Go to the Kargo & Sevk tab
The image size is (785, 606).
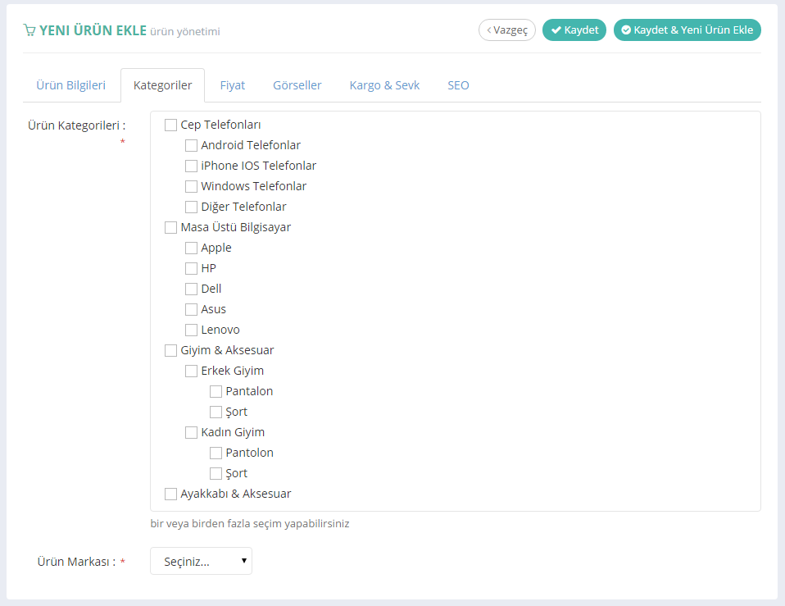coord(384,85)
